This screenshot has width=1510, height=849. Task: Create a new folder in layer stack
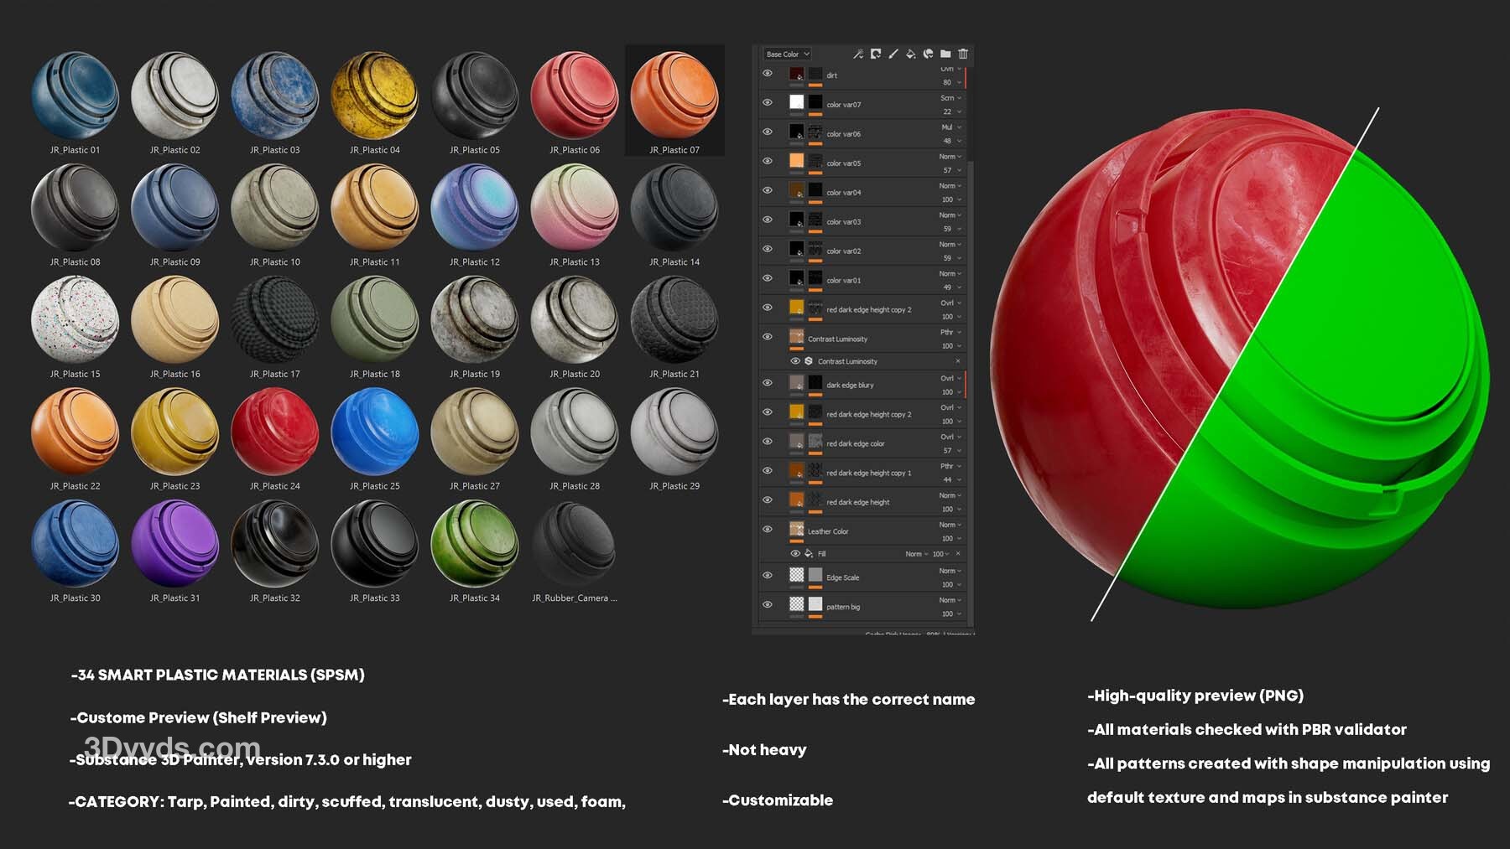pyautogui.click(x=945, y=54)
